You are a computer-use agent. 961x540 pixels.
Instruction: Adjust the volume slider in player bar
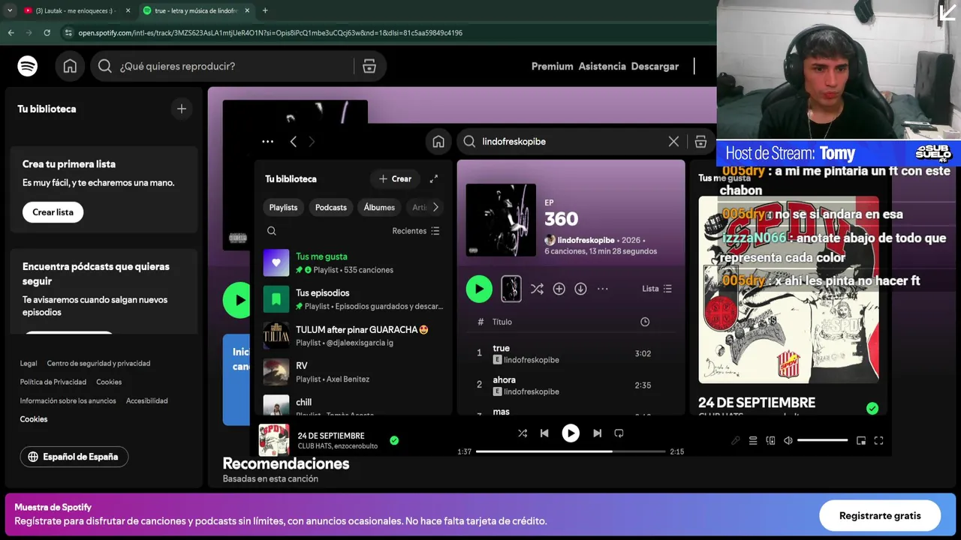[822, 440]
